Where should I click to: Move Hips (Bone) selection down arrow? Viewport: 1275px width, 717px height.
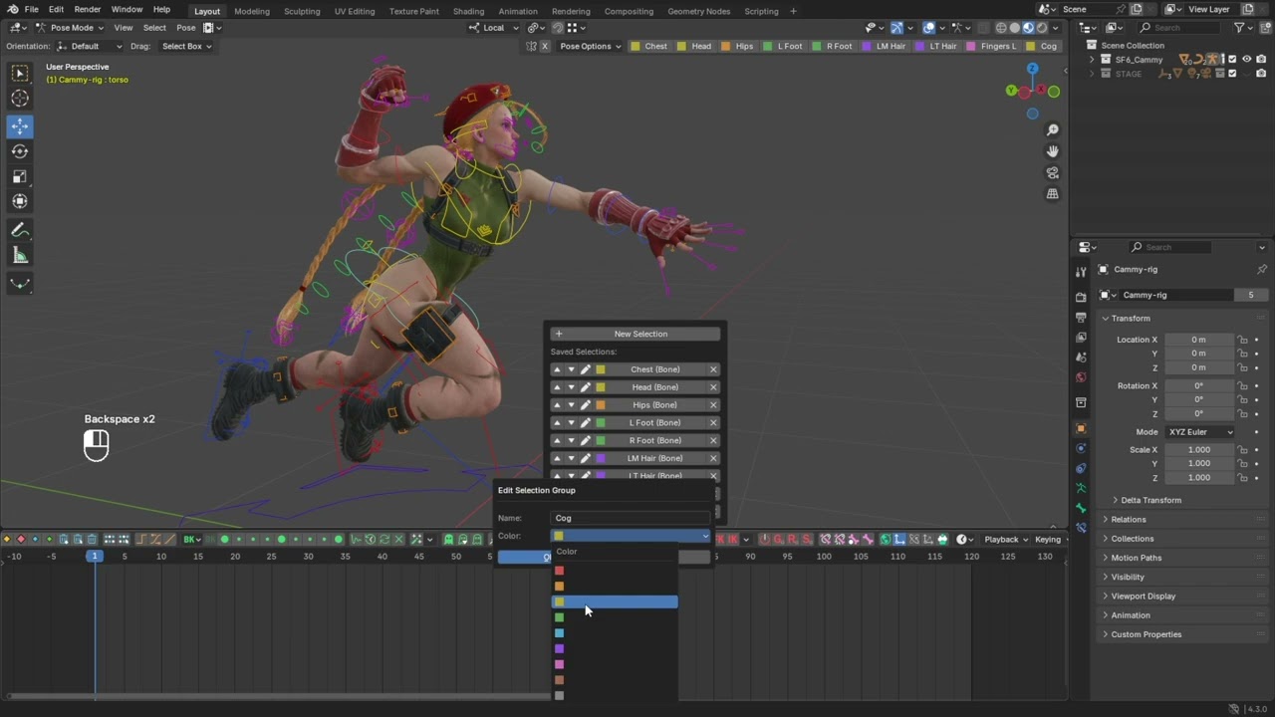pos(571,405)
